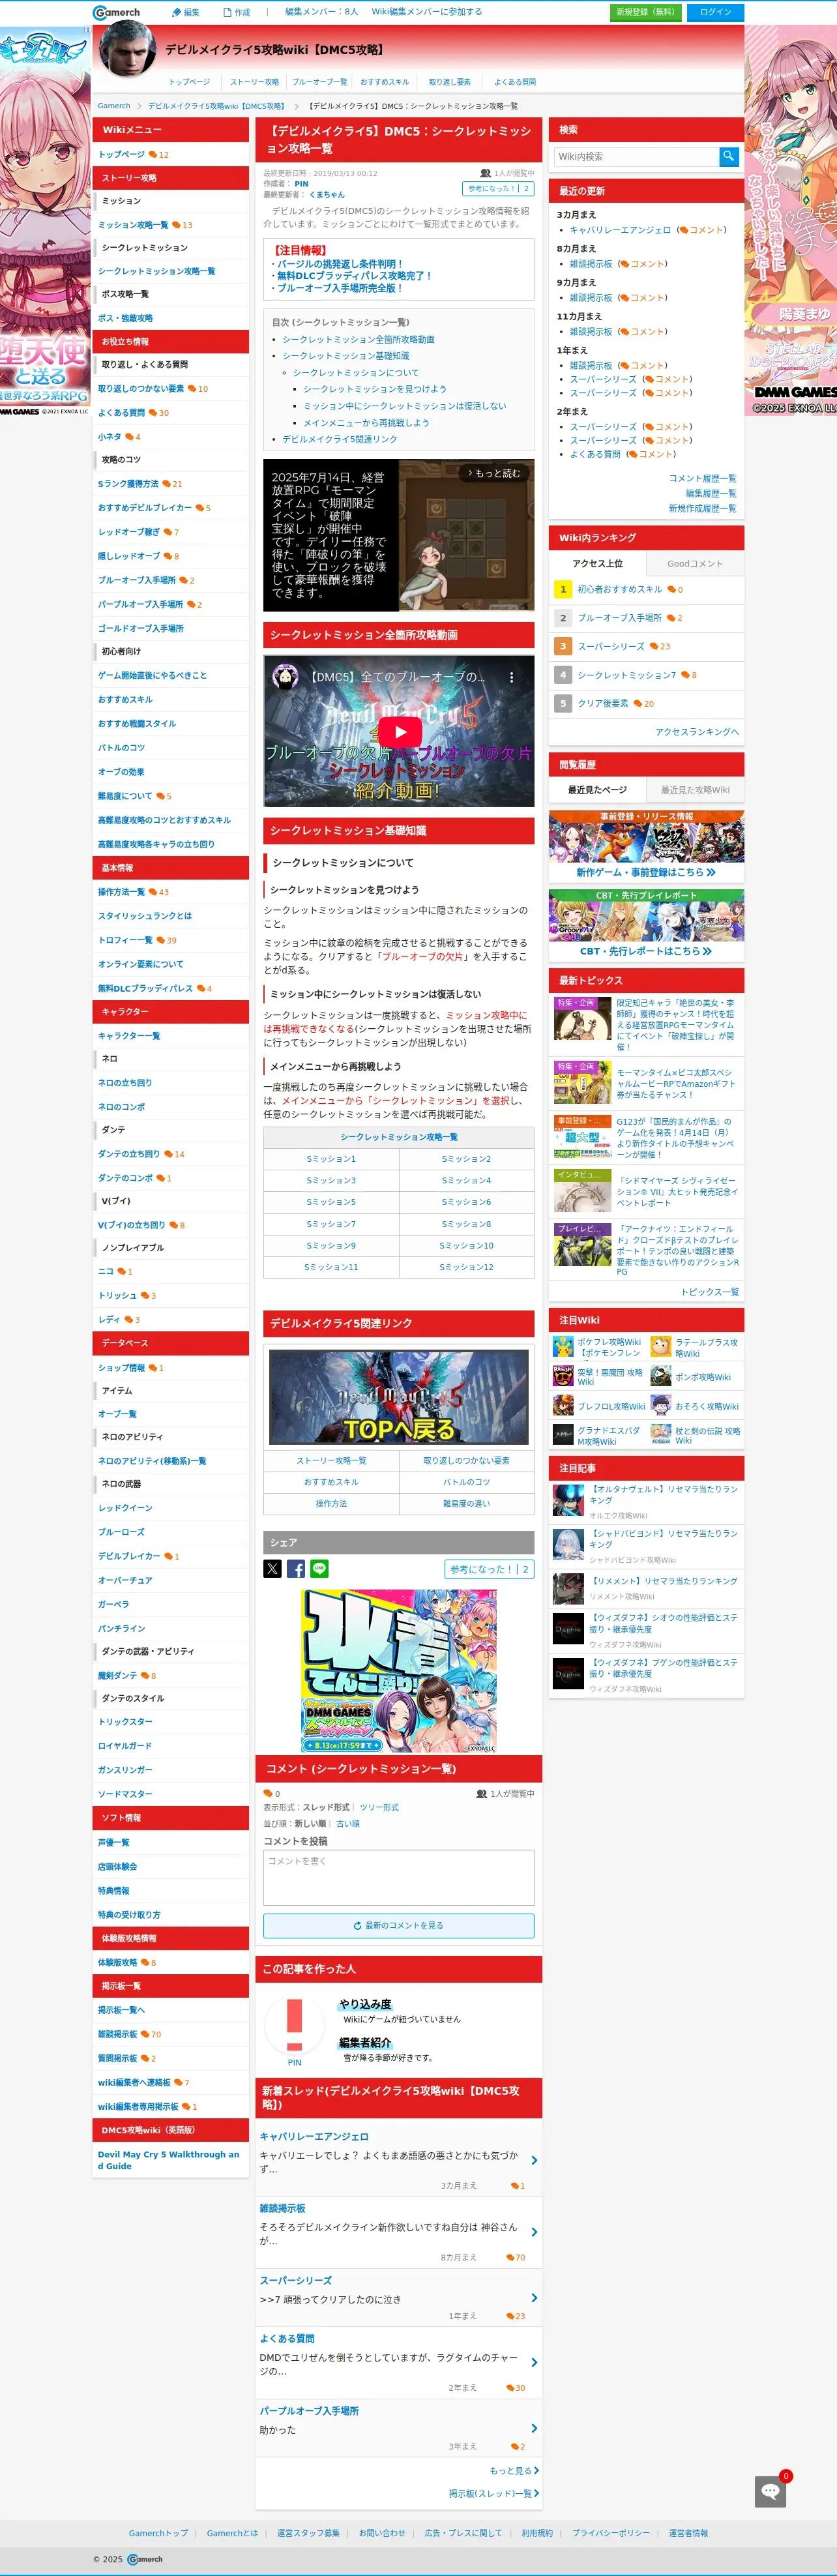Expand アクセスランキングへ link
Viewport: 837px width, 2576px height.
pos(697,731)
